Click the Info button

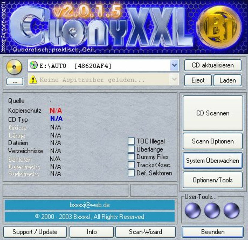pyautogui.click(x=92, y=232)
